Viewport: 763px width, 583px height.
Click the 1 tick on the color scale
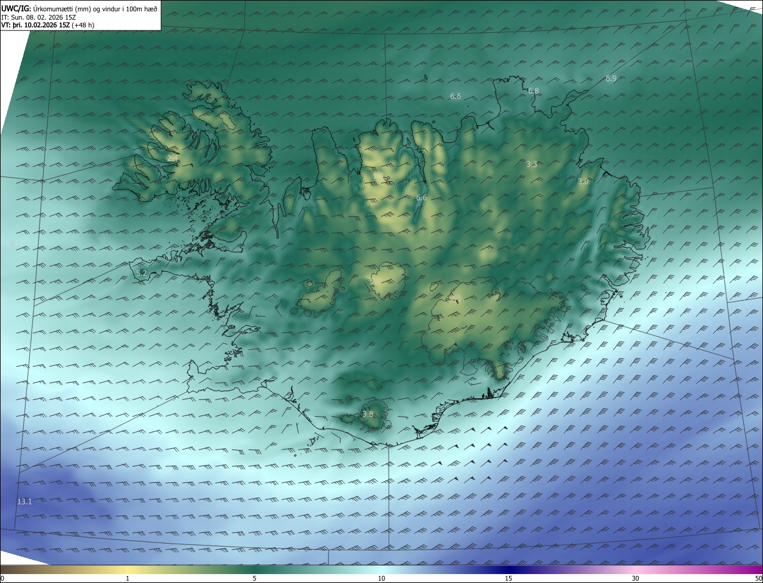[x=128, y=578]
